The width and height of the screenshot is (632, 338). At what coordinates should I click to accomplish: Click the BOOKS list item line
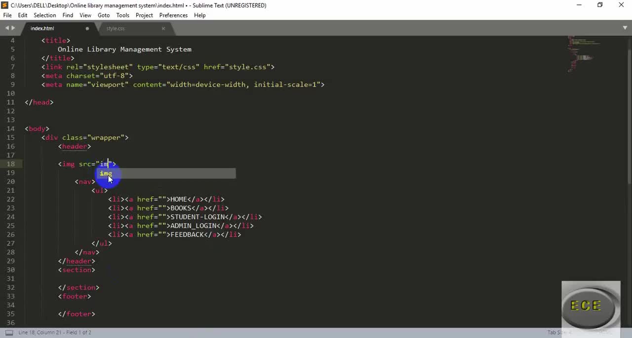(168, 209)
